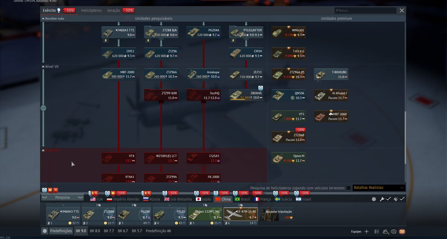Click the research tree vertical scrollbar
The width and height of the screenshot is (447, 239).
coord(405,138)
